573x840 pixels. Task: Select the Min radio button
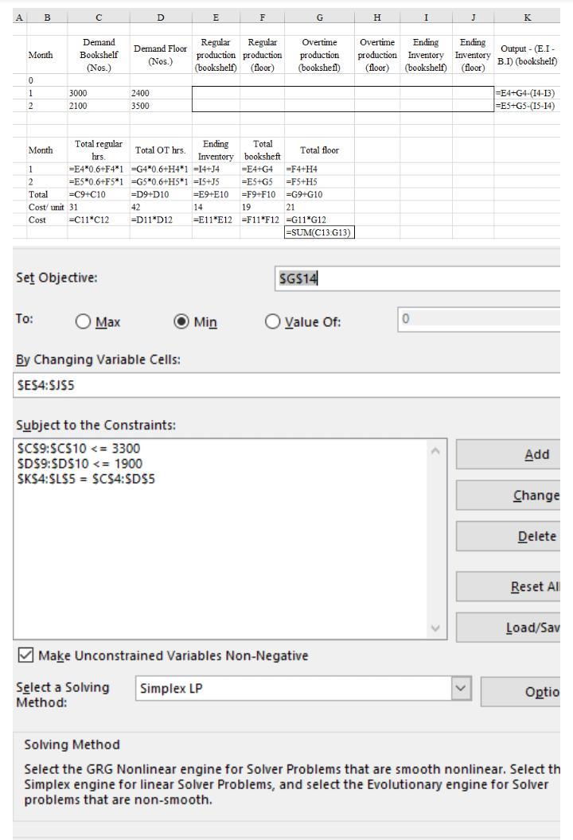coord(181,321)
